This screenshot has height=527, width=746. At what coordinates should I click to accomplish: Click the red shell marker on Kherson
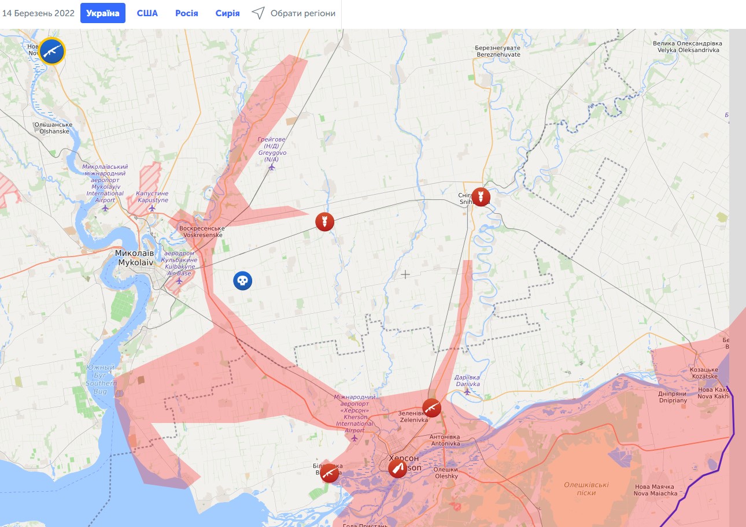pyautogui.click(x=397, y=468)
